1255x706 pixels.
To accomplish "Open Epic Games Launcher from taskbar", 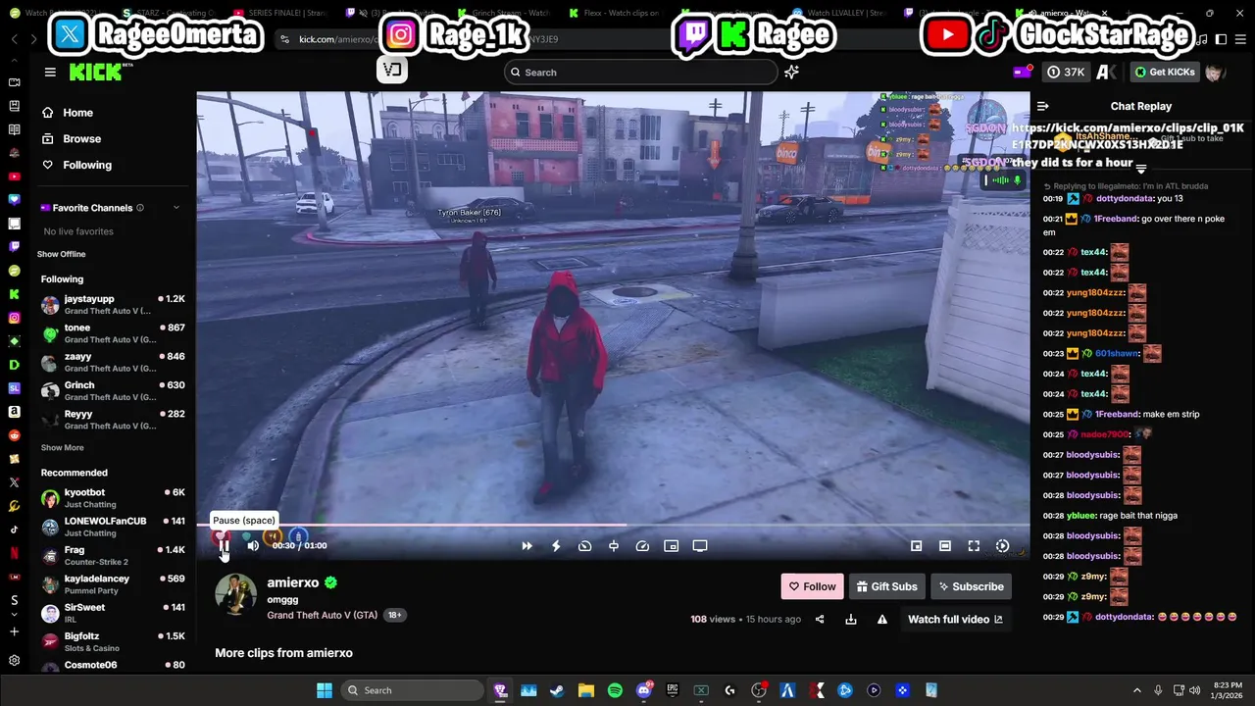I will pos(673,690).
